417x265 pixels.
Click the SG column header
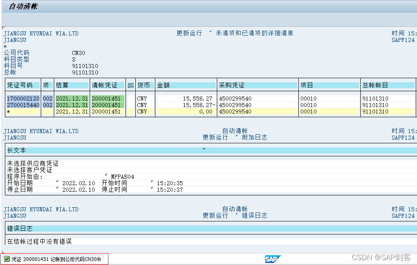[x=130, y=85]
